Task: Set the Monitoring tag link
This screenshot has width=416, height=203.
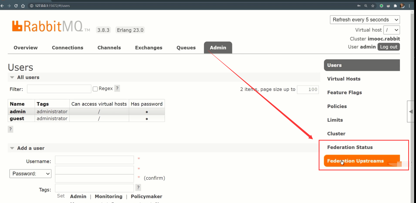Action: tap(108, 197)
